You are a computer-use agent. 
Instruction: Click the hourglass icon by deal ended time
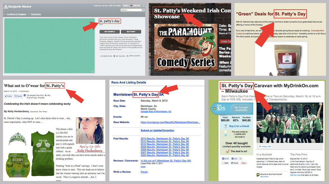coord(226,134)
